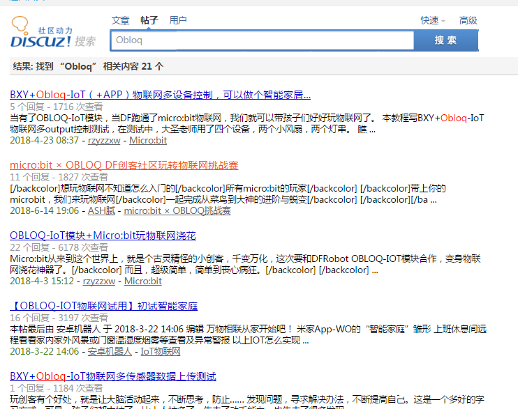The image size is (518, 409).
Task: Open OBLOQ-IoT模块+Micro:bit玩物联网浇花 result
Action: click(x=103, y=236)
